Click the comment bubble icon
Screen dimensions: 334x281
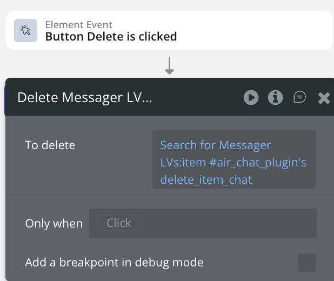pyautogui.click(x=299, y=97)
